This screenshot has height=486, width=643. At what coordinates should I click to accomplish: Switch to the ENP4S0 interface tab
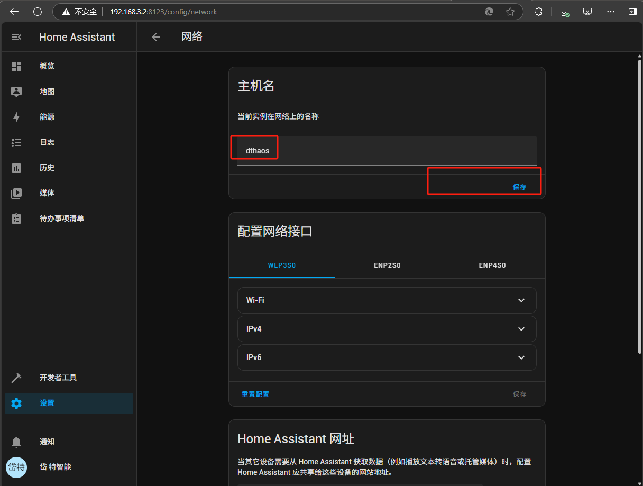pyautogui.click(x=492, y=265)
